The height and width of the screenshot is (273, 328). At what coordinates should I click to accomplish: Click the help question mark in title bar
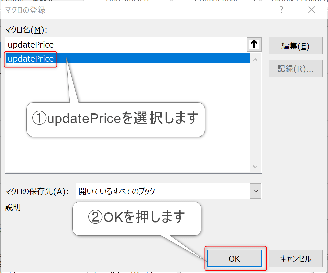281,10
